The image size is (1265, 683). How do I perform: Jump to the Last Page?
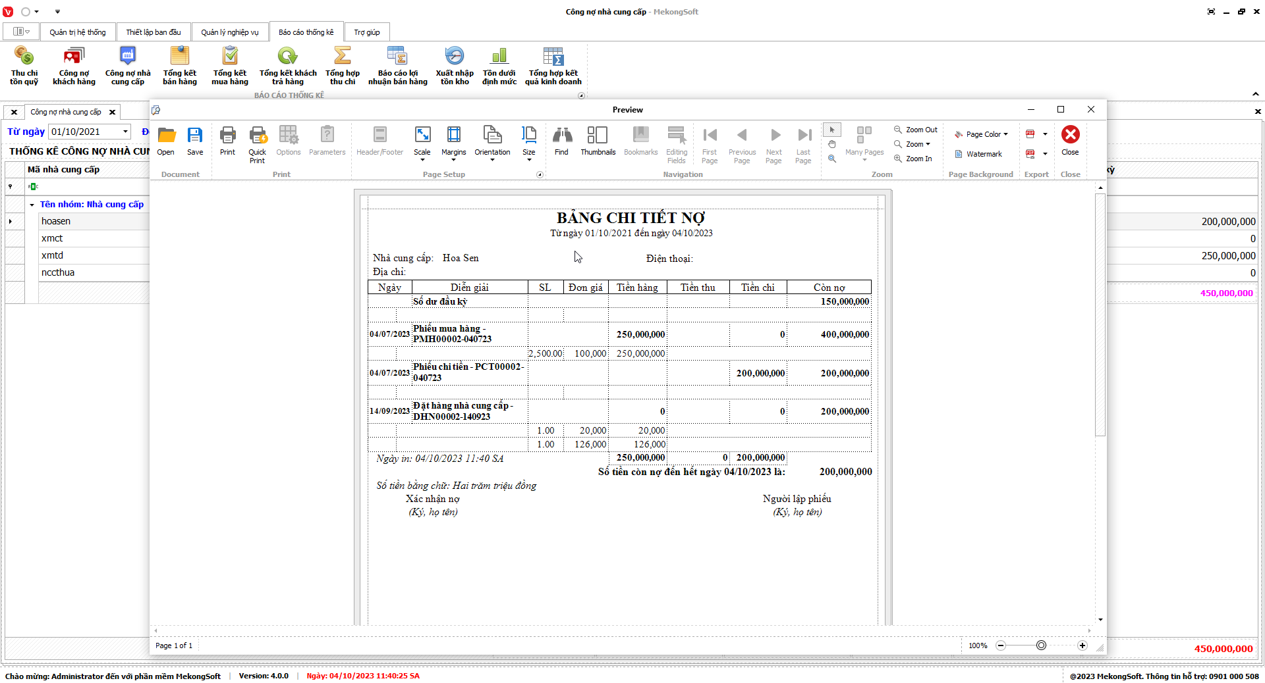[803, 145]
